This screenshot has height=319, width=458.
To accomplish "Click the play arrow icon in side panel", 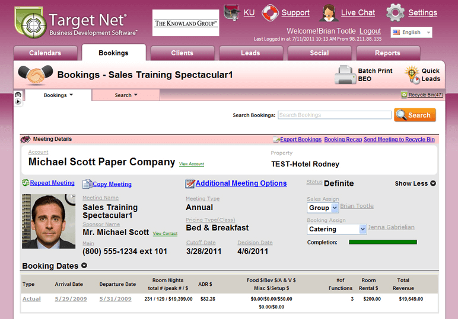I will pos(18,101).
